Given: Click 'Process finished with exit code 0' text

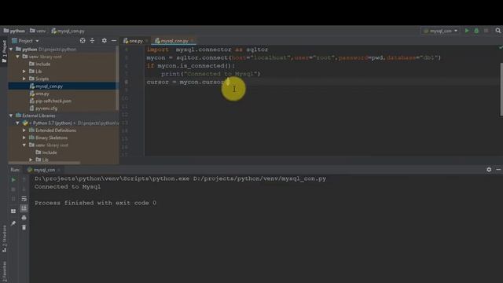Looking at the screenshot, I should [96, 203].
